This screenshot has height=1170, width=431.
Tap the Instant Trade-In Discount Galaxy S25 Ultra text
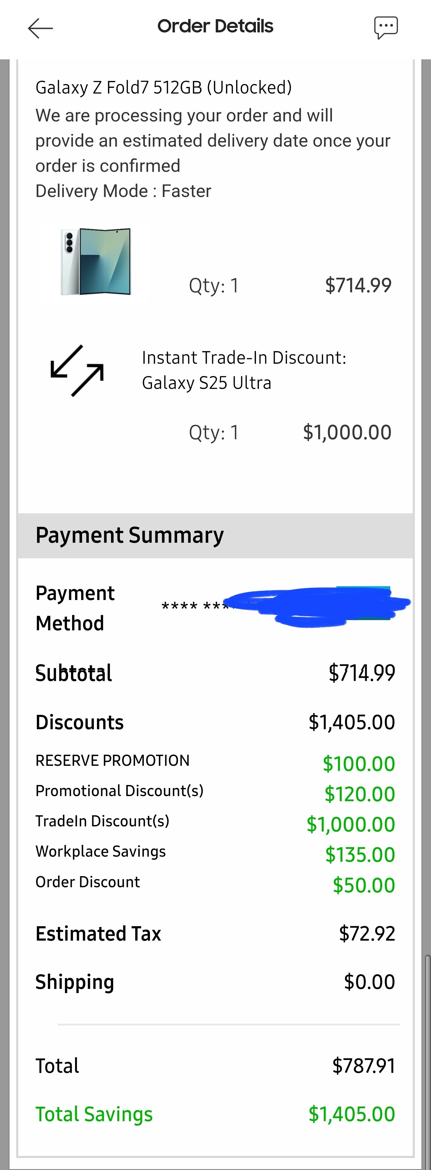(x=244, y=370)
